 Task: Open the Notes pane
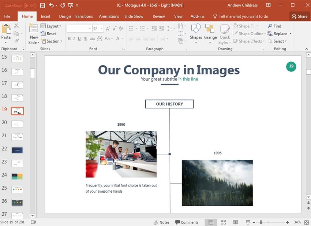coord(162,222)
